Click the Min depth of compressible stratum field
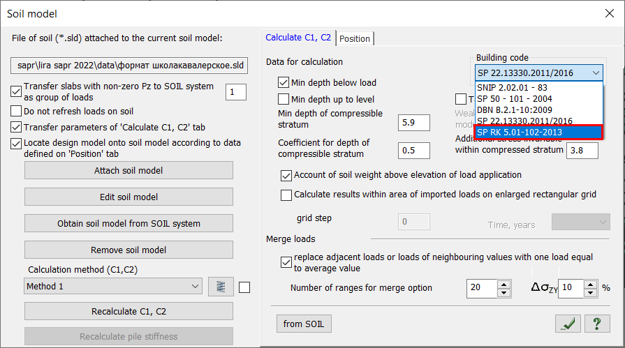This screenshot has width=625, height=348. (413, 123)
